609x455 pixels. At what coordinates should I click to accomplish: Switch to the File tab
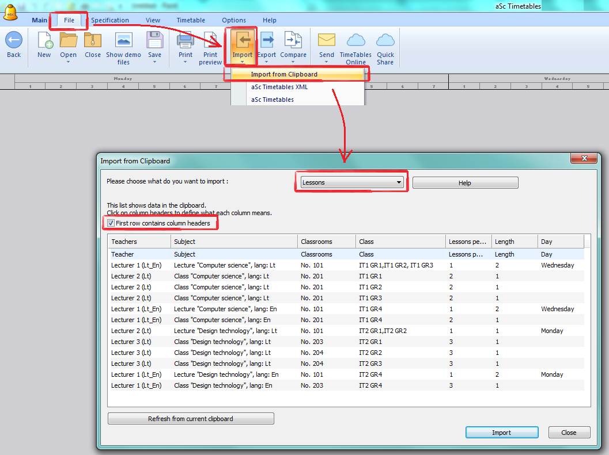69,20
